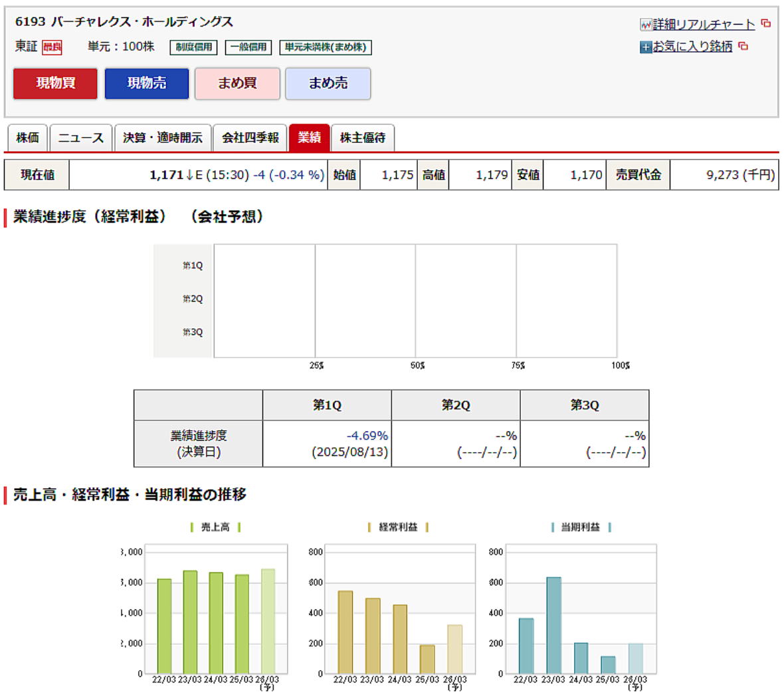Click the 22/03 bar in 経常利益 chart

pyautogui.click(x=345, y=632)
